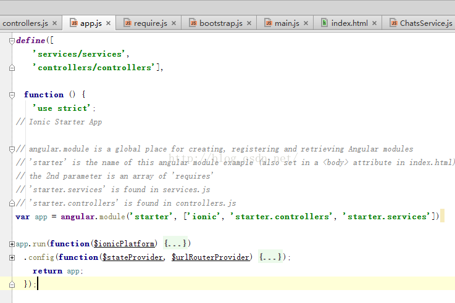Click the JS file icon on main.js tab
Viewport: 455px width, 303px height.
point(269,23)
